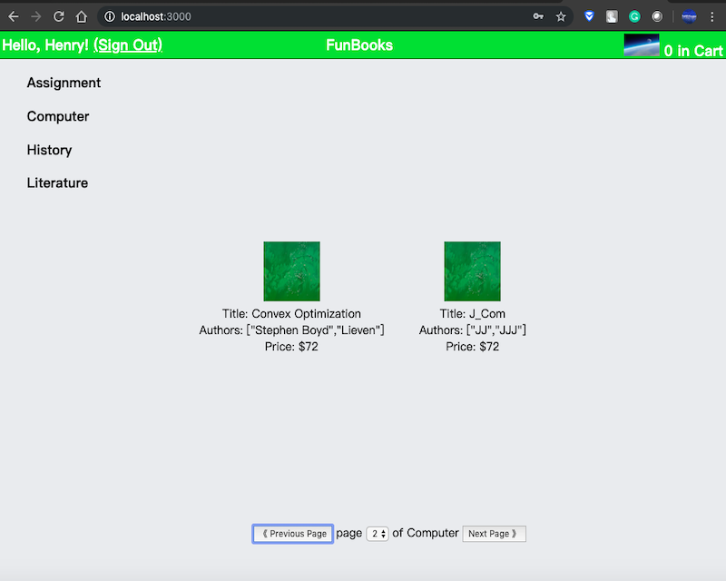Select the Assignment category
The image size is (726, 581).
(x=64, y=83)
